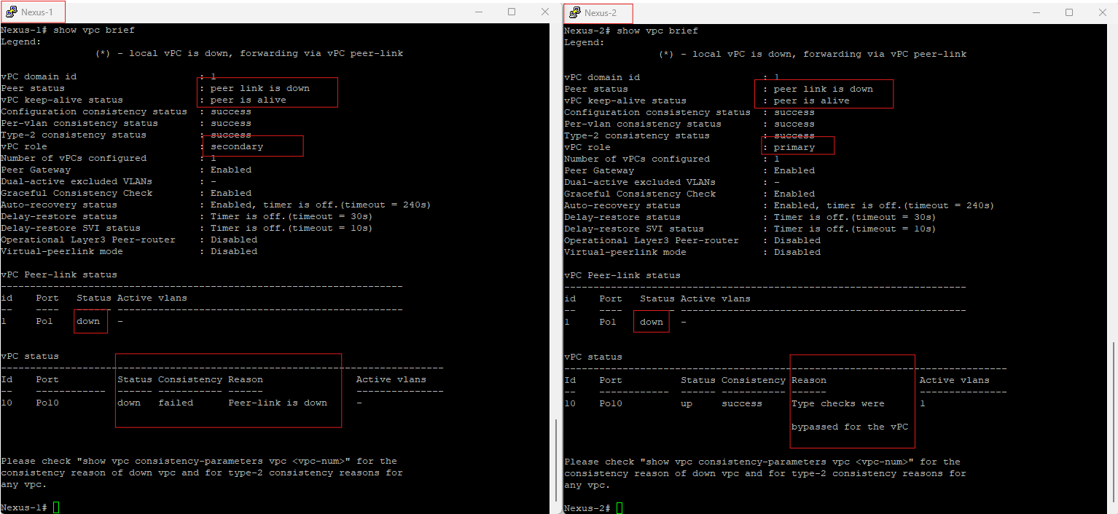Click the 'show vpc brief' command in Nexus-1

pyautogui.click(x=94, y=30)
